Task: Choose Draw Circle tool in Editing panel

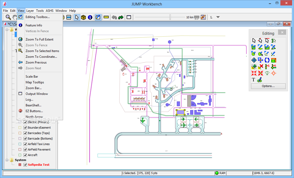Action: pyautogui.click(x=253, y=54)
